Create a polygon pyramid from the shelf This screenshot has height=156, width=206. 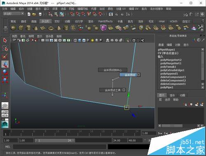[59, 28]
